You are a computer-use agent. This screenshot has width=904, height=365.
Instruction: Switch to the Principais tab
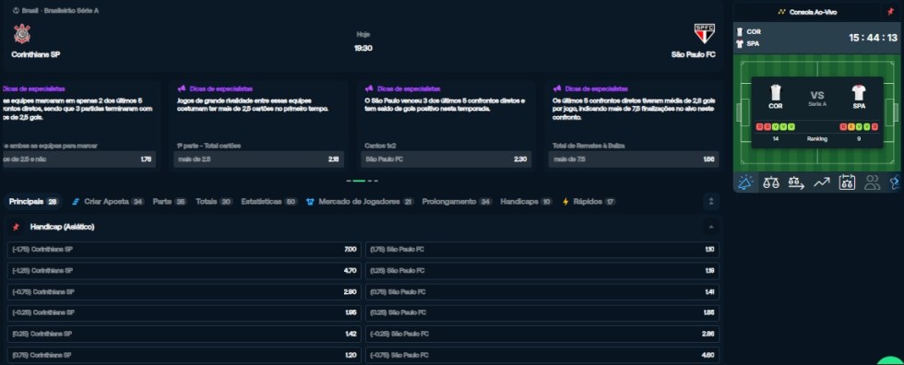(34, 202)
